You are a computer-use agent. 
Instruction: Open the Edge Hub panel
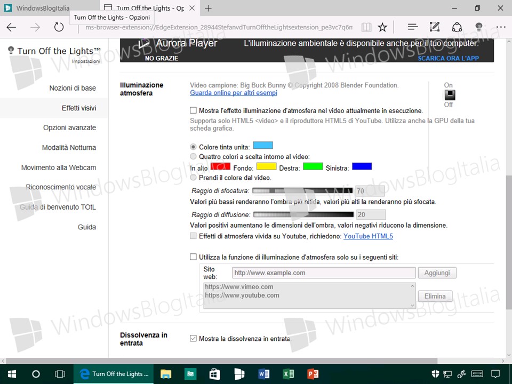(x=413, y=27)
